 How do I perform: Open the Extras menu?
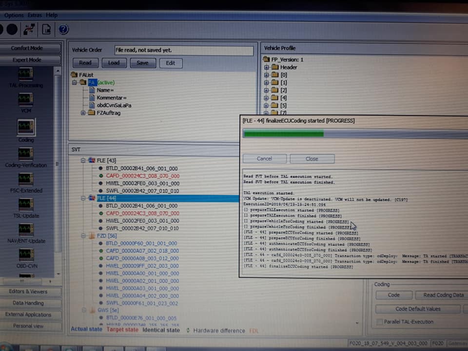pos(35,15)
